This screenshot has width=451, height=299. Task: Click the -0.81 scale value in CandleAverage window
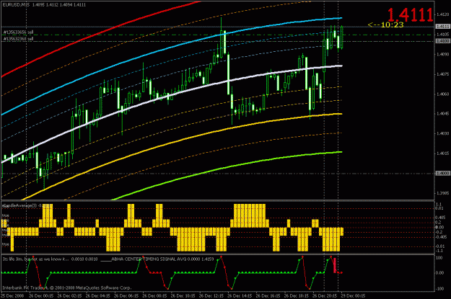point(439,246)
